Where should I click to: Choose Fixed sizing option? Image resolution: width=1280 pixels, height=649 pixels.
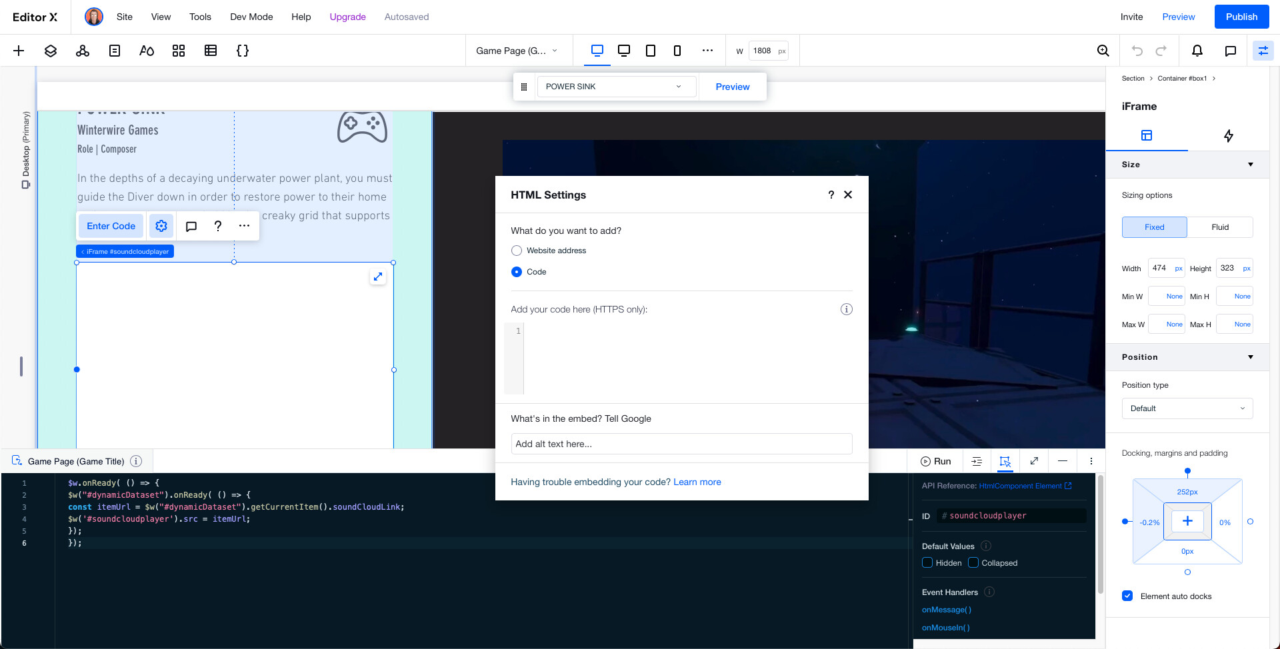click(1155, 227)
